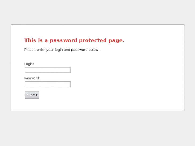
Task: Click empty white area right of Submit
Action: coord(107,95)
